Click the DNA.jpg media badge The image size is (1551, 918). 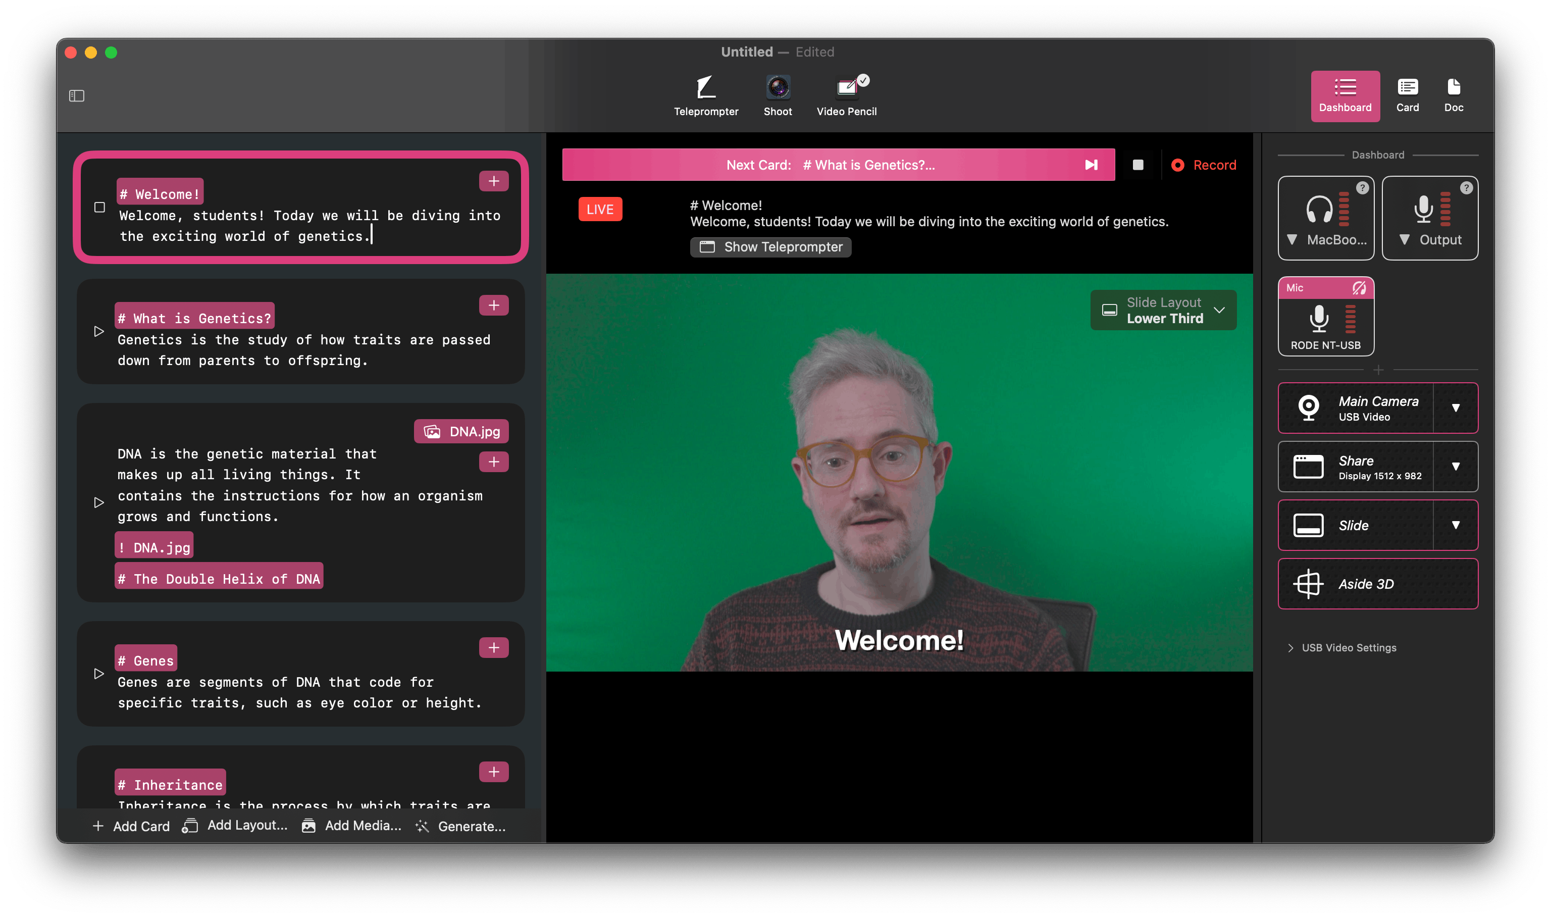tap(461, 432)
